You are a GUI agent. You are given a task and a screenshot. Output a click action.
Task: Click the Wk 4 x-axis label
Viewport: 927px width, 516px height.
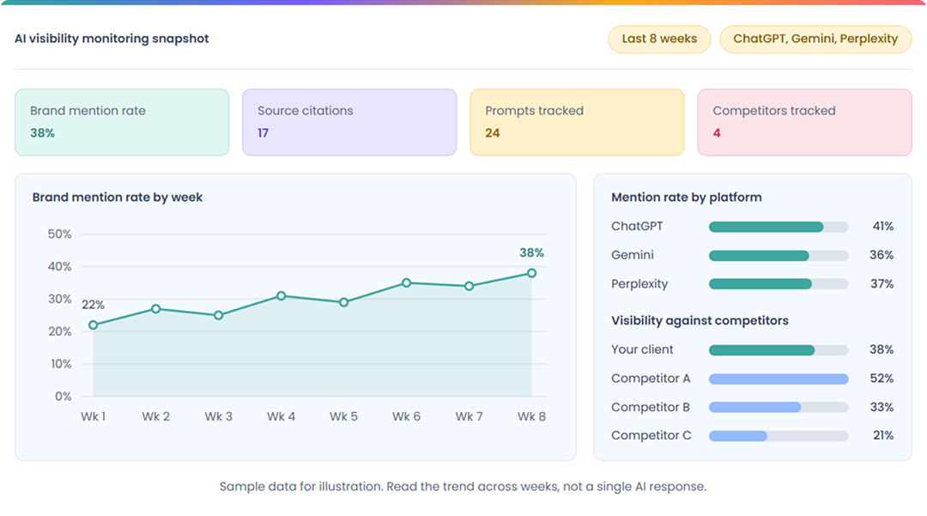[281, 416]
